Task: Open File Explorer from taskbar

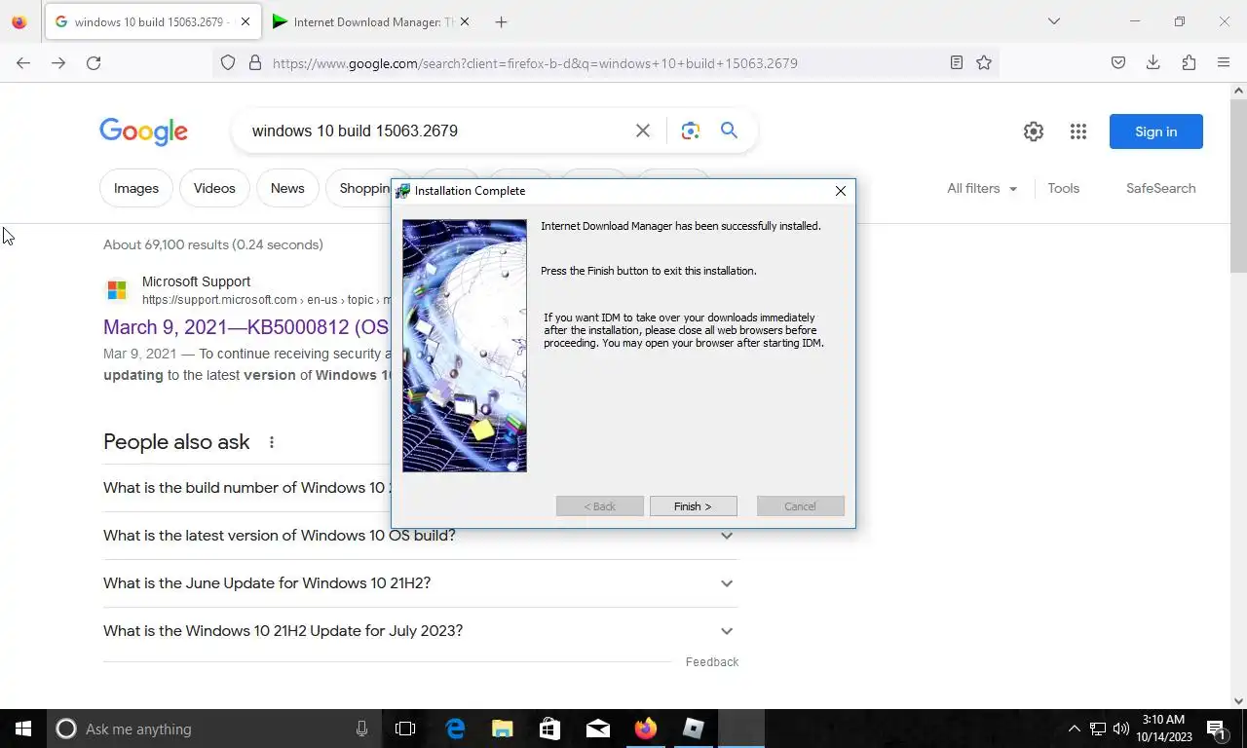Action: pyautogui.click(x=502, y=729)
